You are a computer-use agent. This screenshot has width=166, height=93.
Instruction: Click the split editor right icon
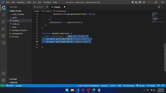(x=159, y=7)
